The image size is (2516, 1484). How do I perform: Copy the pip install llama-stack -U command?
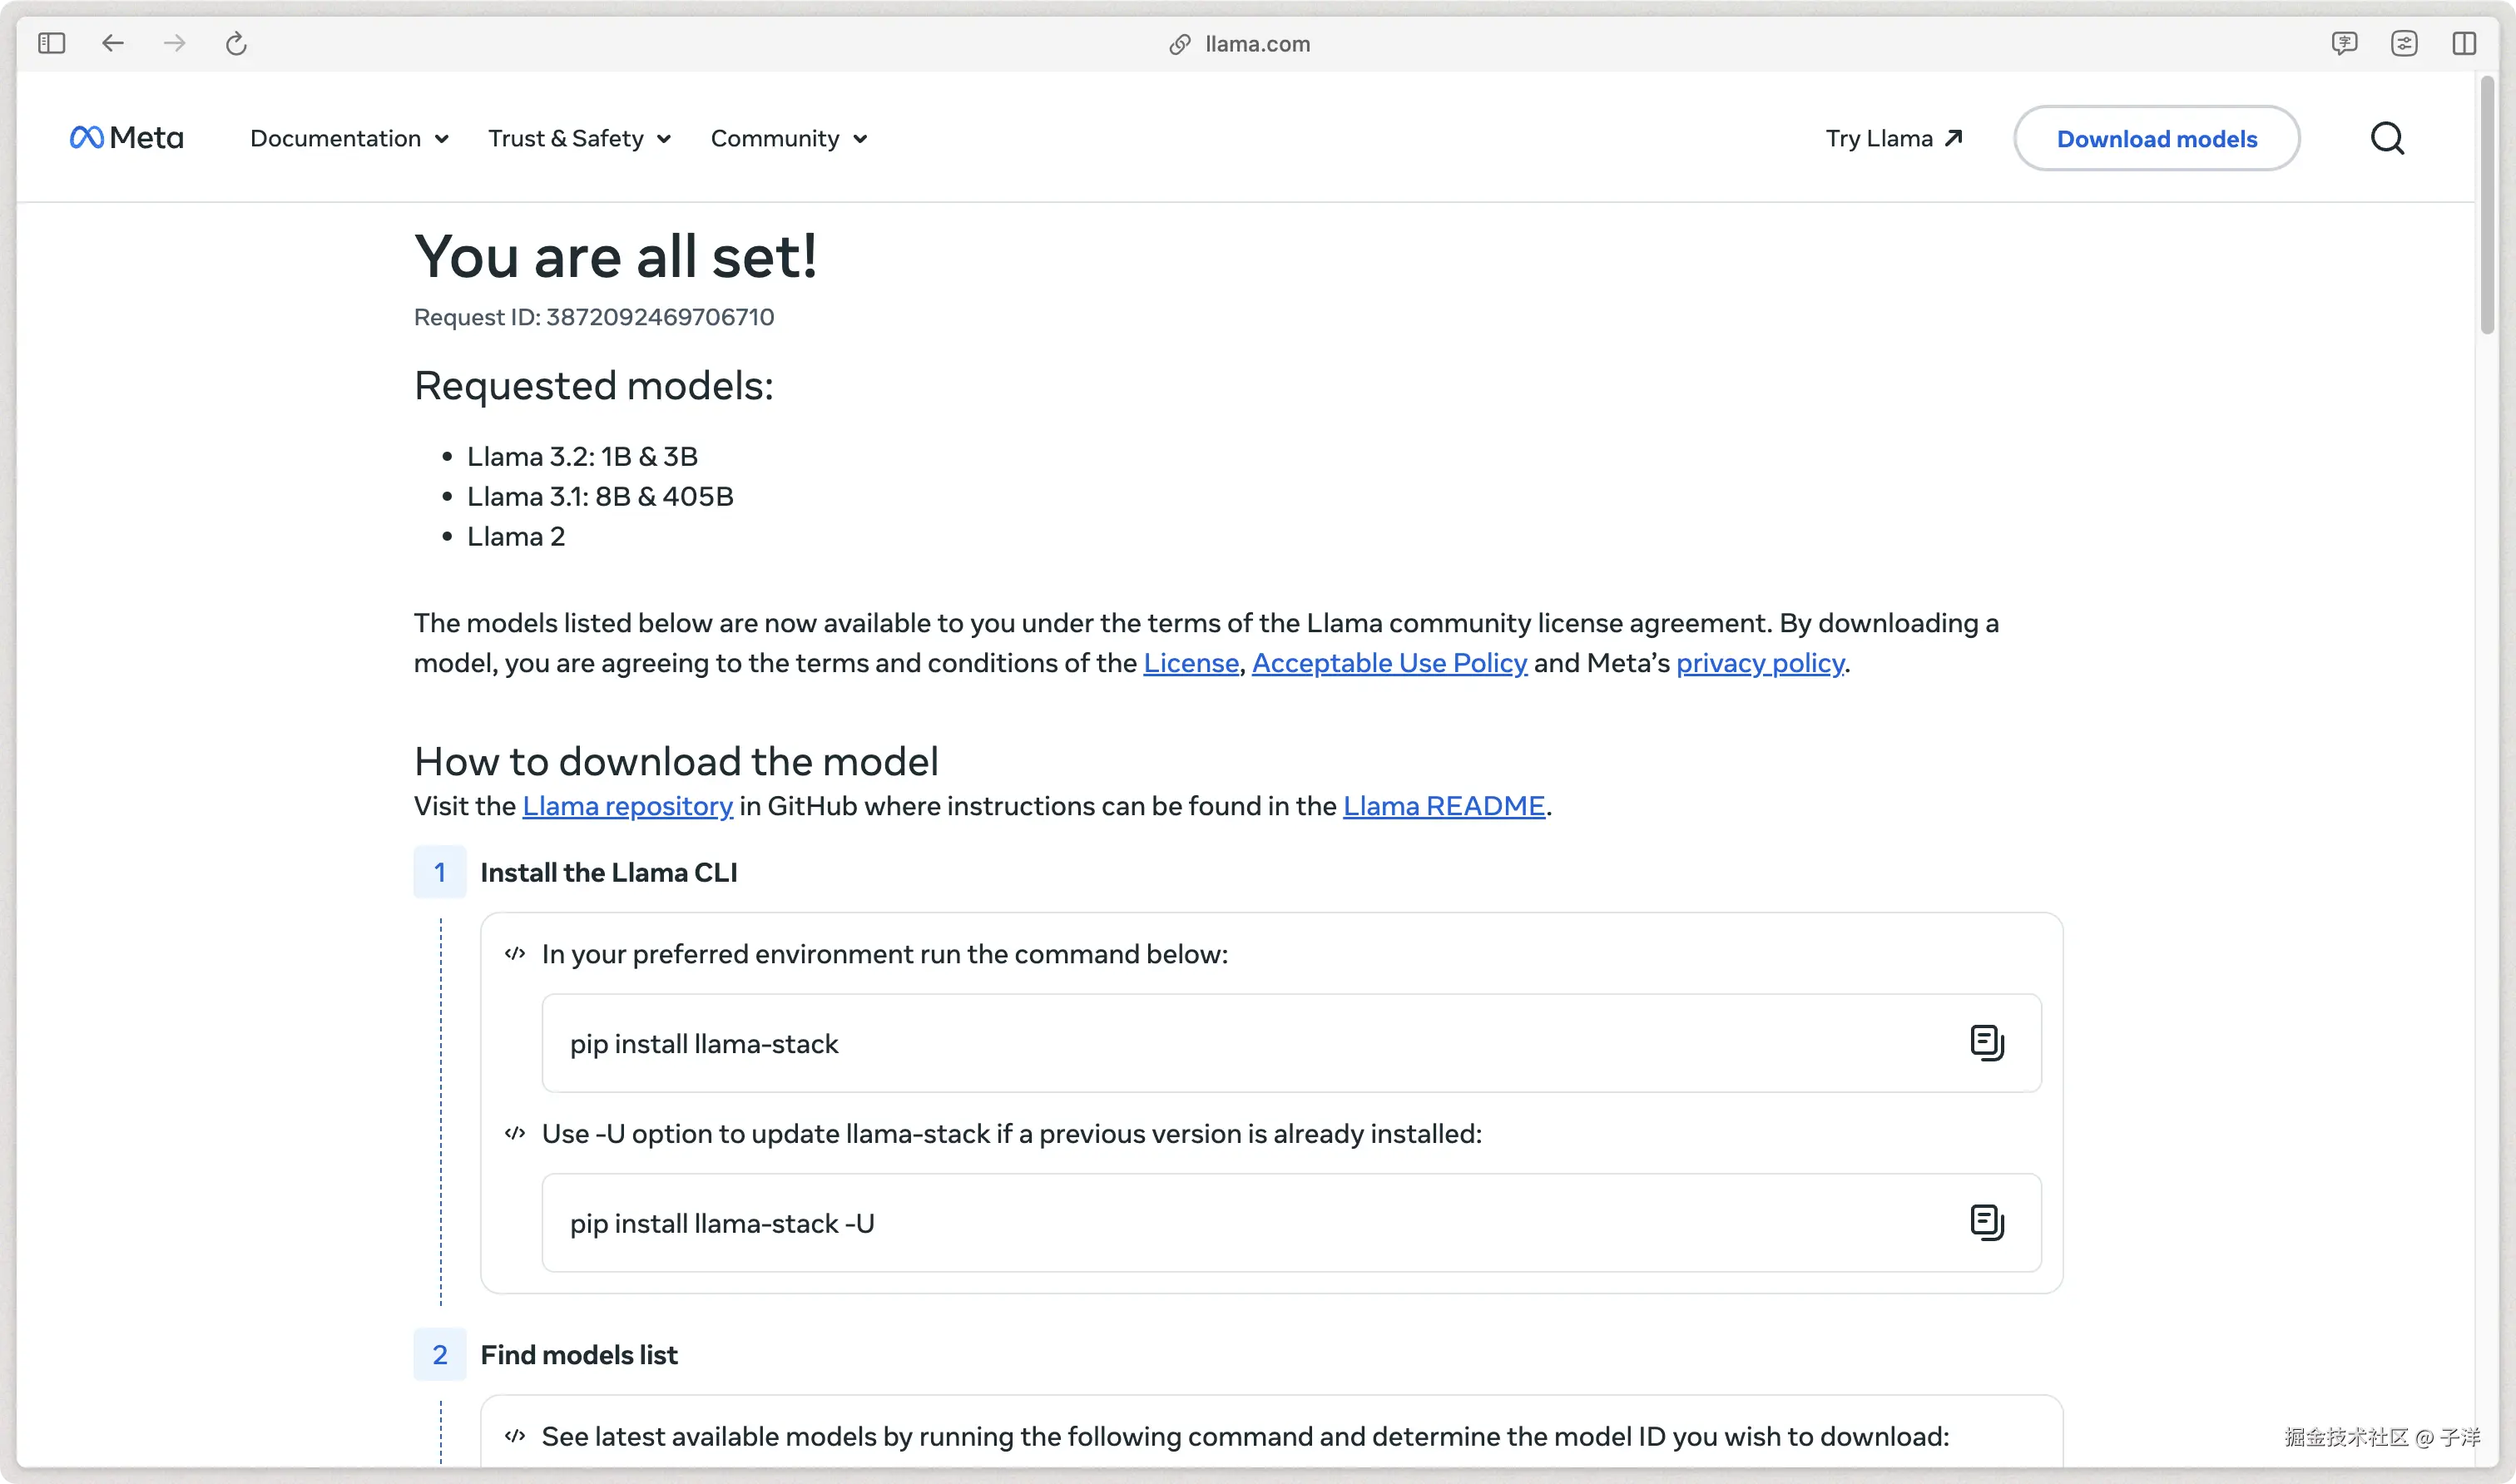coord(1986,1222)
